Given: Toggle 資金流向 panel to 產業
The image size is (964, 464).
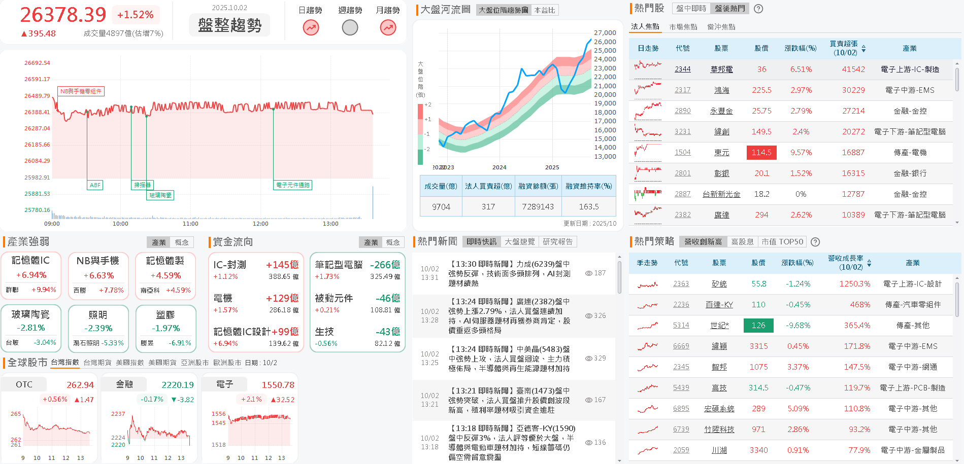Looking at the screenshot, I should pos(371,242).
